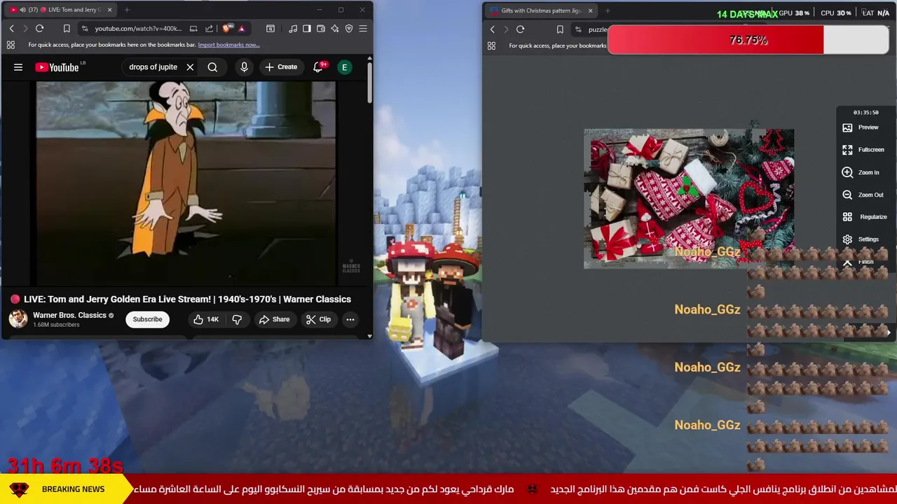Open Leo AI sparkle icon
Image resolution: width=897 pixels, height=504 pixels.
point(335,29)
